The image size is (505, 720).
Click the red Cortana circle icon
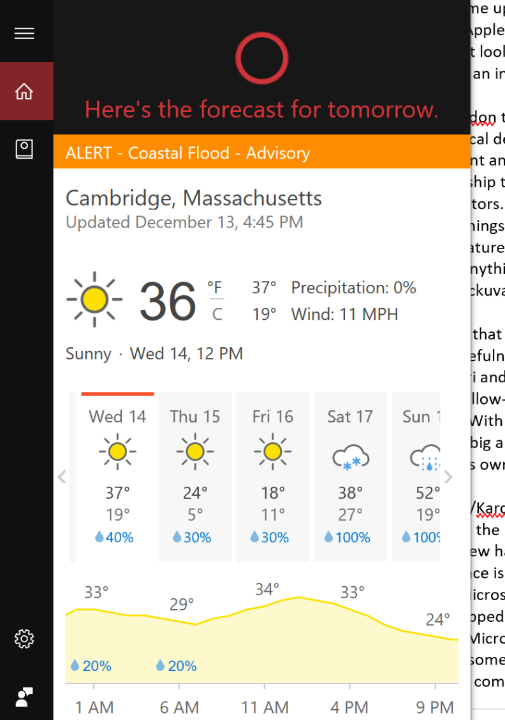[x=262, y=59]
